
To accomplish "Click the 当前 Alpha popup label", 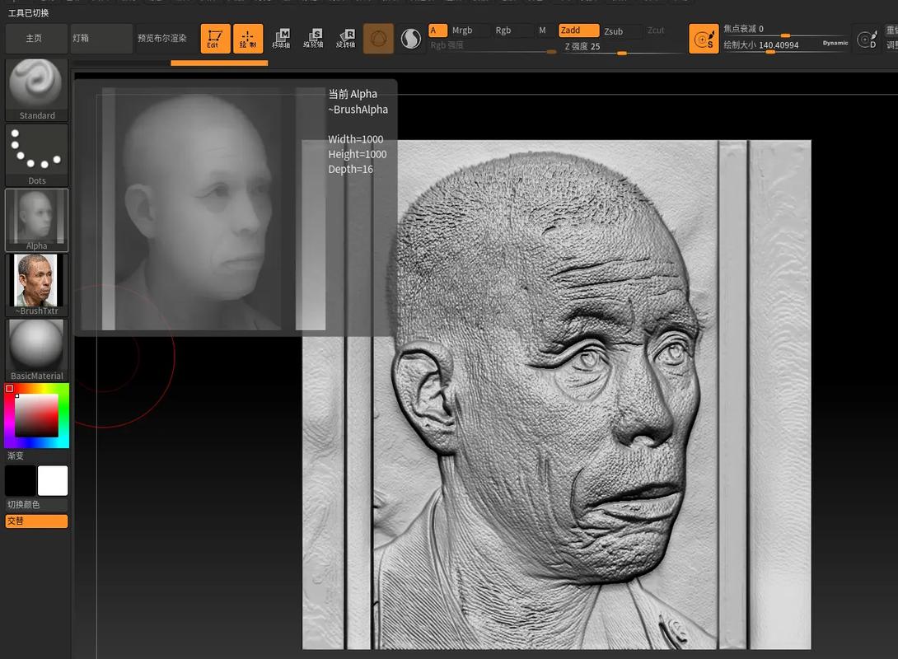I will (353, 94).
